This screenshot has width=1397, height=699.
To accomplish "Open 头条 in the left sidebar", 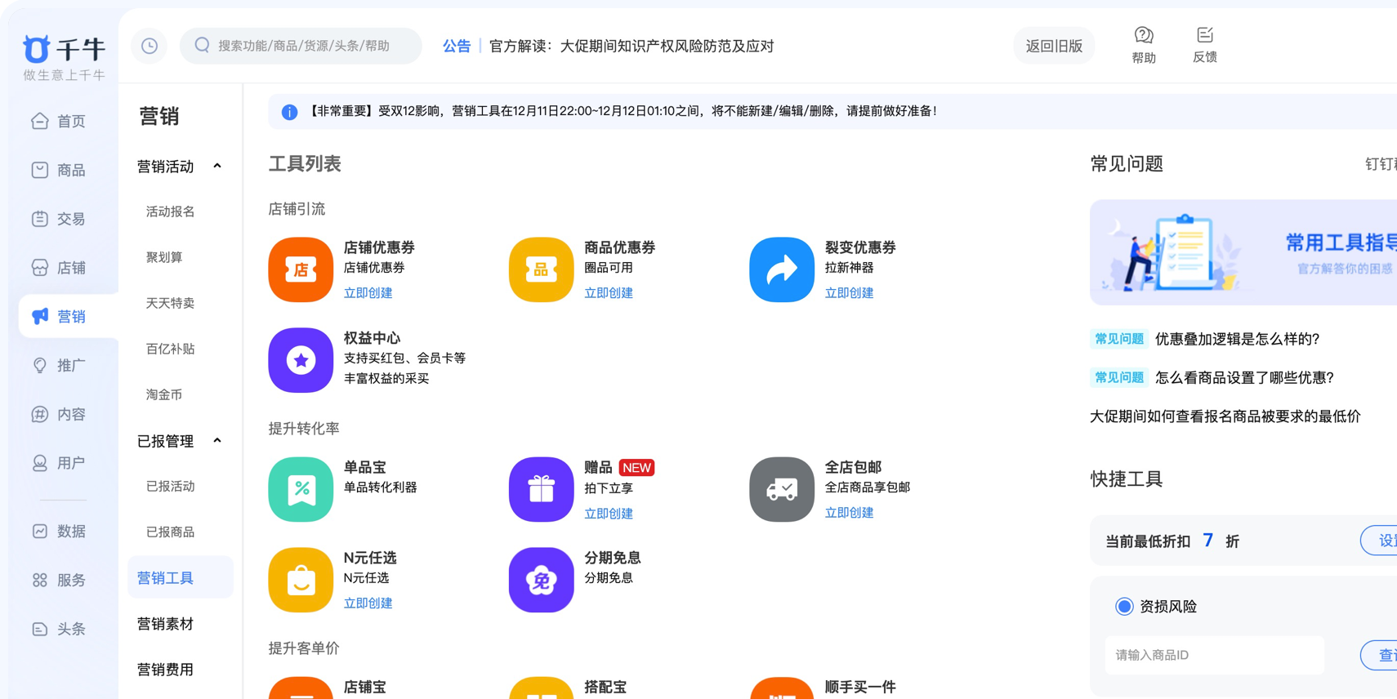I will [59, 629].
